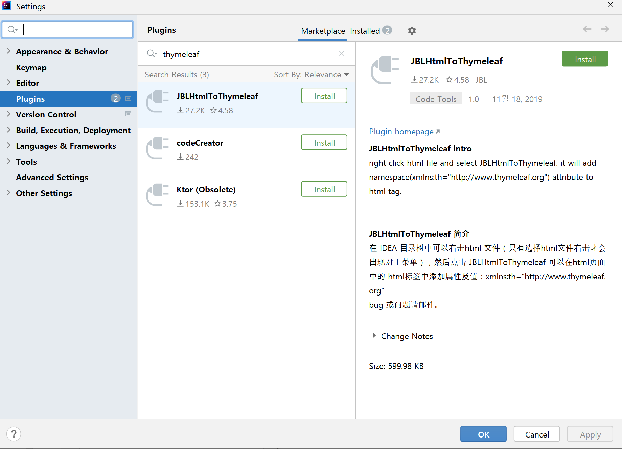The image size is (622, 449).
Task: Navigate back with the left arrow
Action: (x=587, y=29)
